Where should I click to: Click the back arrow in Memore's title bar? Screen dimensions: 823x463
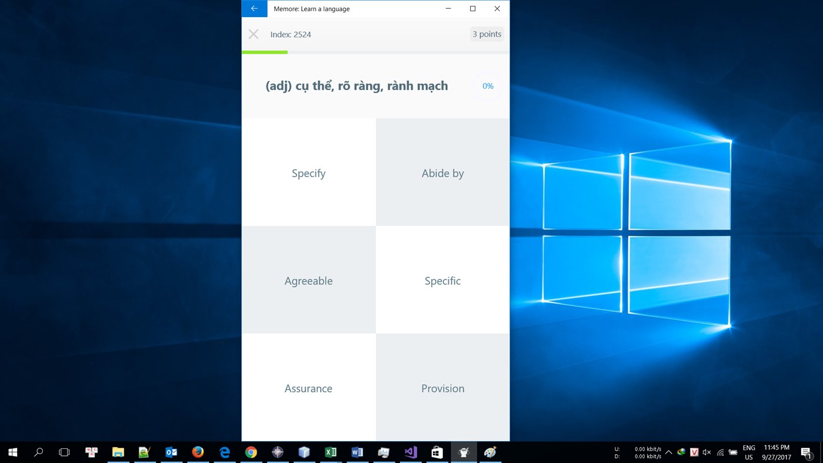coord(254,8)
